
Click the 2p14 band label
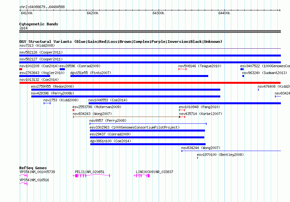23,28
